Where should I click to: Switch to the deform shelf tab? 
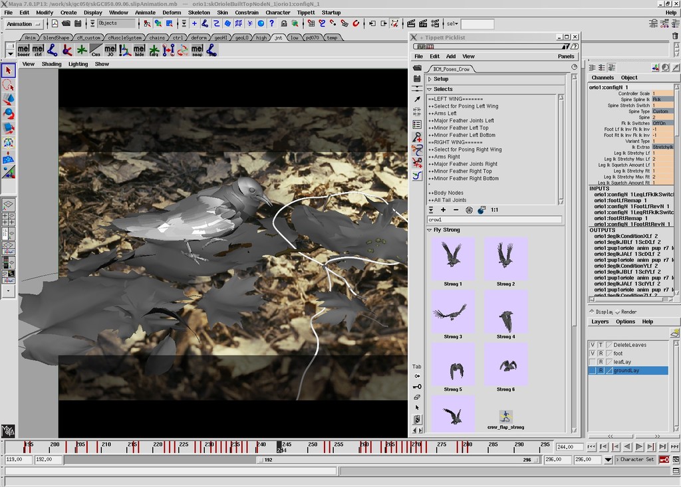point(199,38)
